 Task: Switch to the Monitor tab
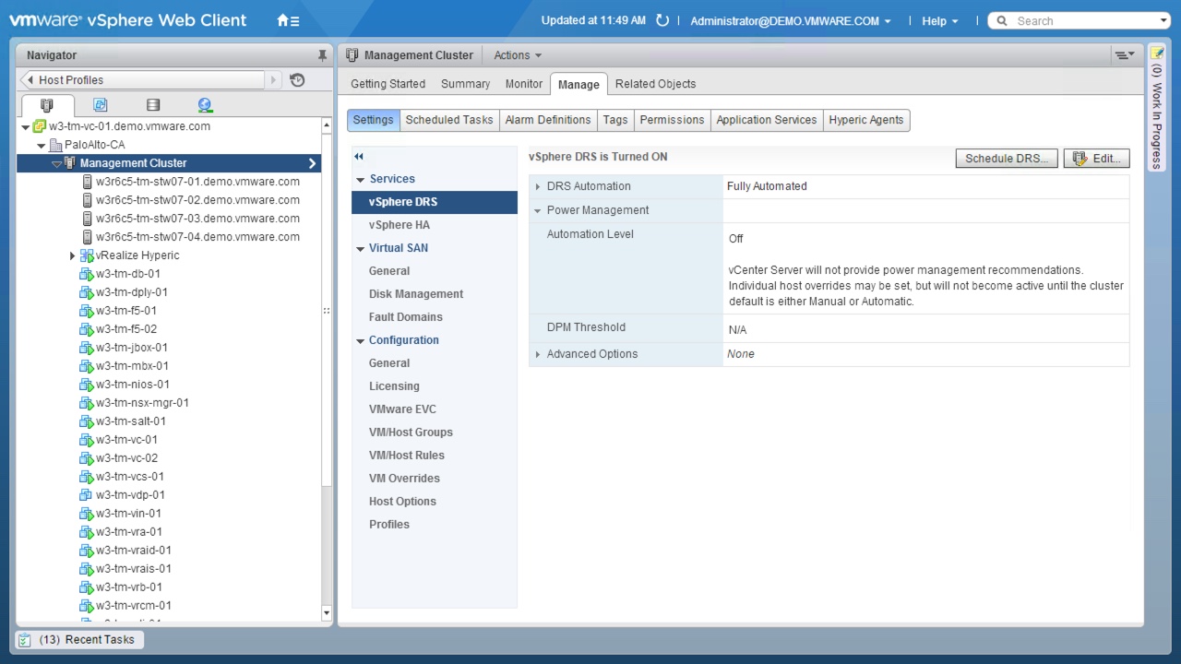point(523,84)
